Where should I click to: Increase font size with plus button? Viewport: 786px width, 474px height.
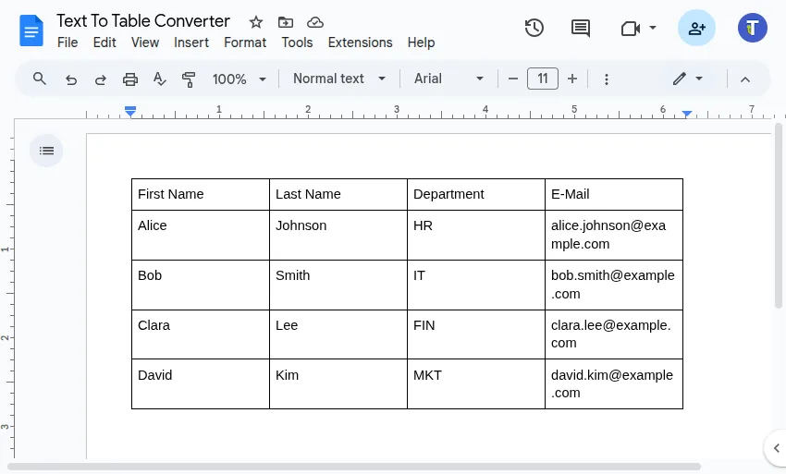[572, 79]
